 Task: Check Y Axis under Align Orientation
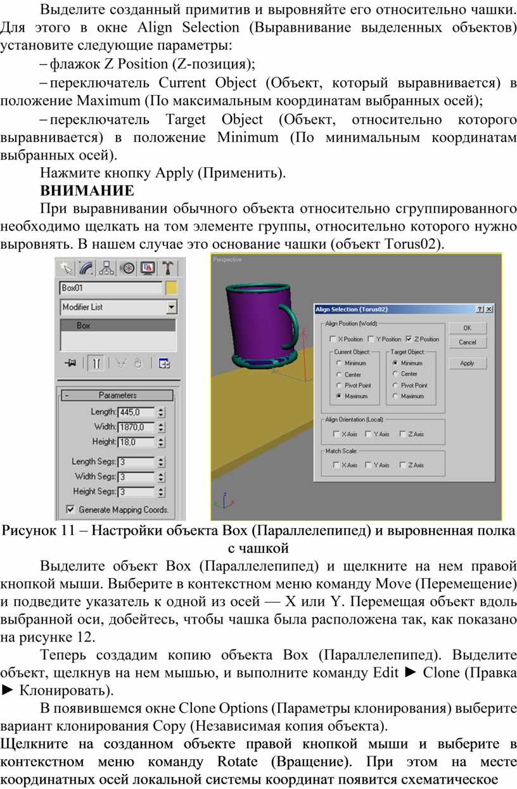point(368,434)
